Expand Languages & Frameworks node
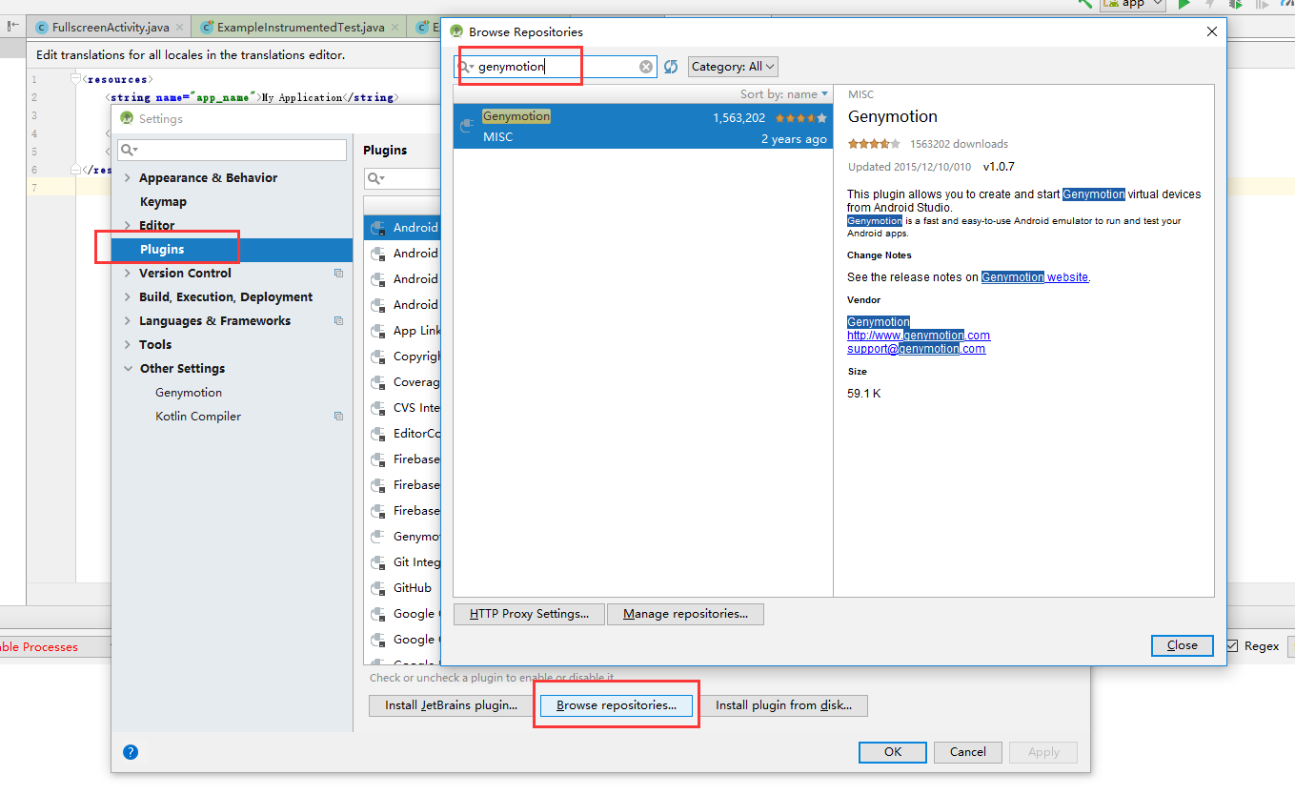 128,321
